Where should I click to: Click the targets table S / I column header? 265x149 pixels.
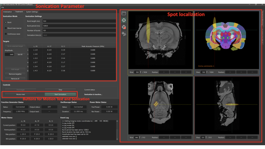click(x=63, y=46)
